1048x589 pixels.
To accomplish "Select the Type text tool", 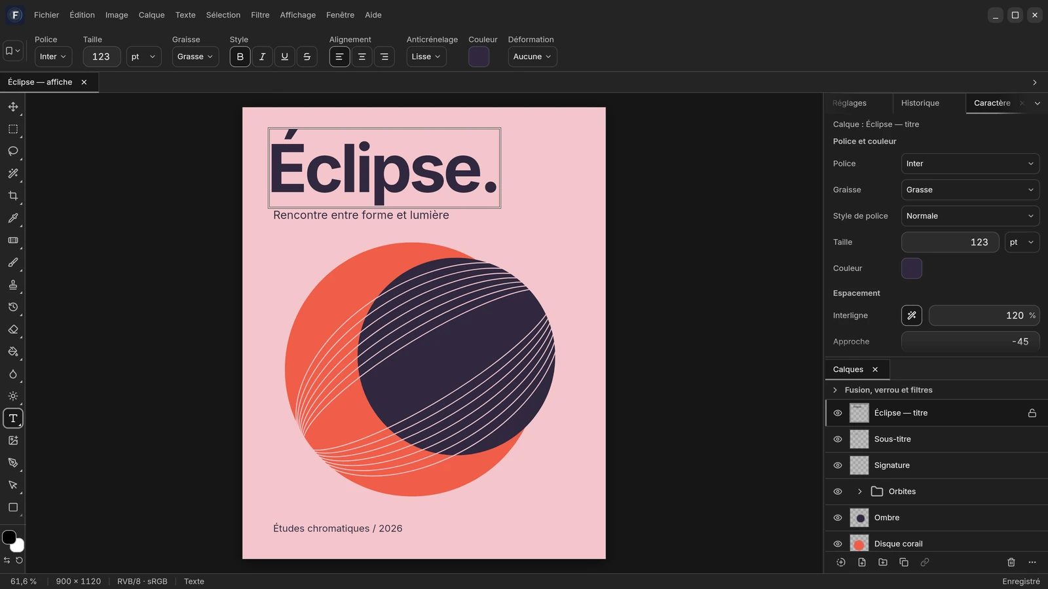I will 13,418.
